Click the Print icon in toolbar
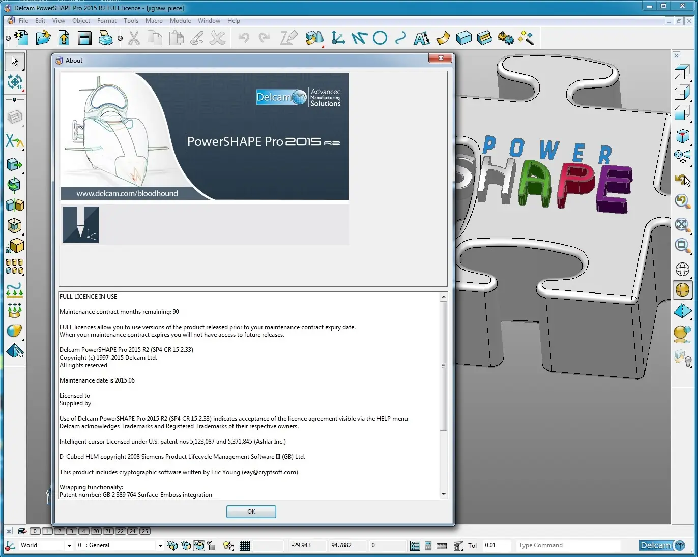 [x=105, y=38]
